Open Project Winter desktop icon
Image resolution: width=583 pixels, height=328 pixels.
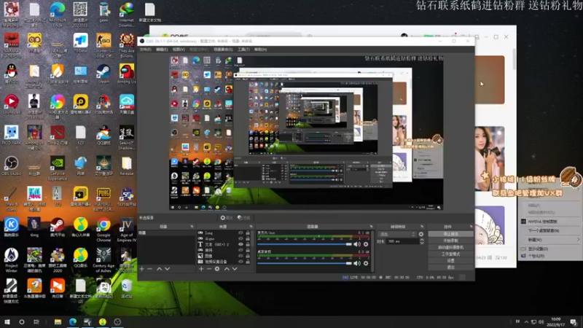click(x=12, y=260)
